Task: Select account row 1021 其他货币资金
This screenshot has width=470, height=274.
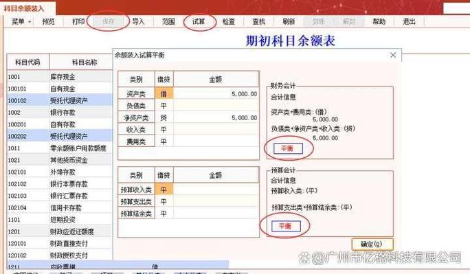Action: [59, 160]
